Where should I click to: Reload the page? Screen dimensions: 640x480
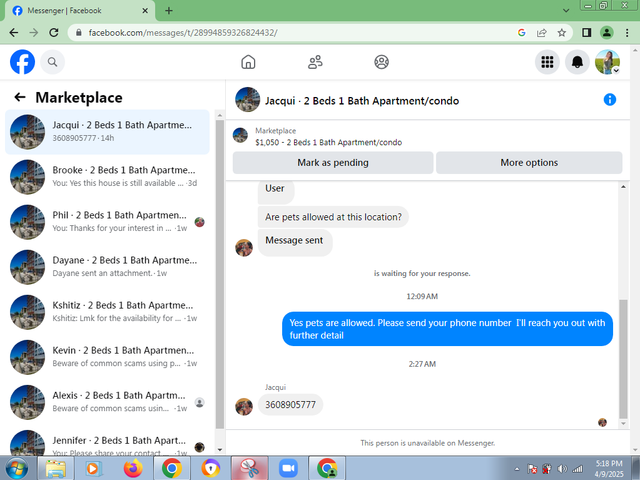[x=53, y=33]
